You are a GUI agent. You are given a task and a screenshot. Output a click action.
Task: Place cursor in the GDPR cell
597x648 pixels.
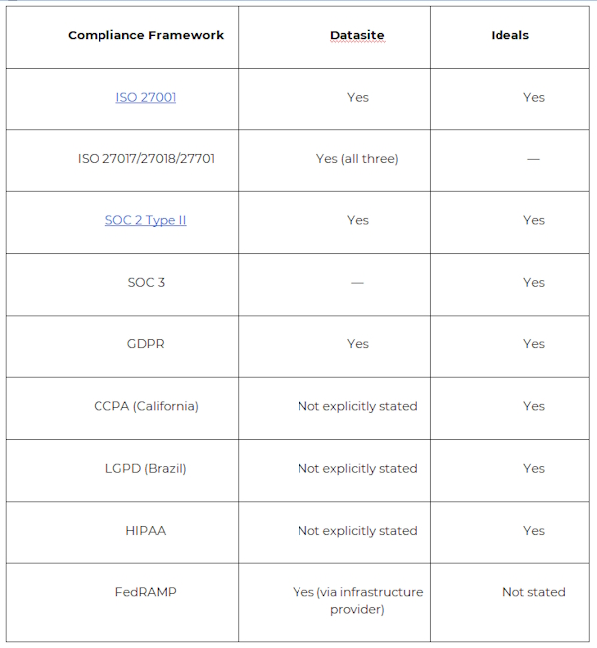coord(146,343)
